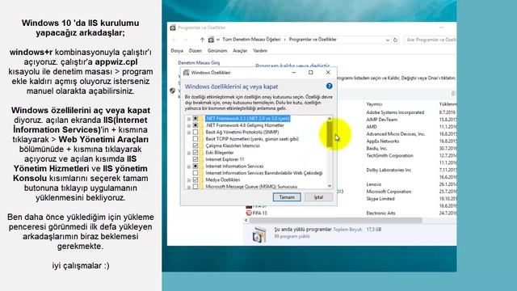This screenshot has width=517, height=291.
Task: Enable IIS Barındırılabilir Web Çekirdeği checkbox
Action: (195, 173)
